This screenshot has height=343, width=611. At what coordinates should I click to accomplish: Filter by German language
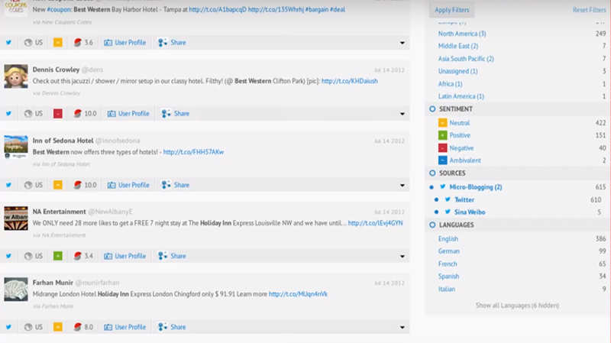click(448, 251)
